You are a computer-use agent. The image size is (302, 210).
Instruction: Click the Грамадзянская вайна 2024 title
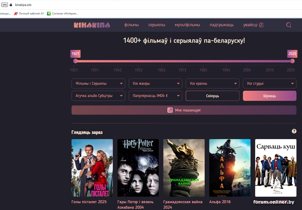point(183,205)
